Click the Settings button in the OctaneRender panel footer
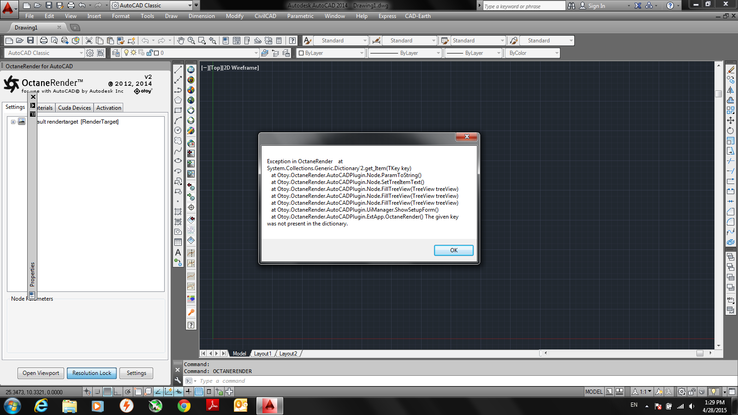This screenshot has height=415, width=738. (x=137, y=373)
